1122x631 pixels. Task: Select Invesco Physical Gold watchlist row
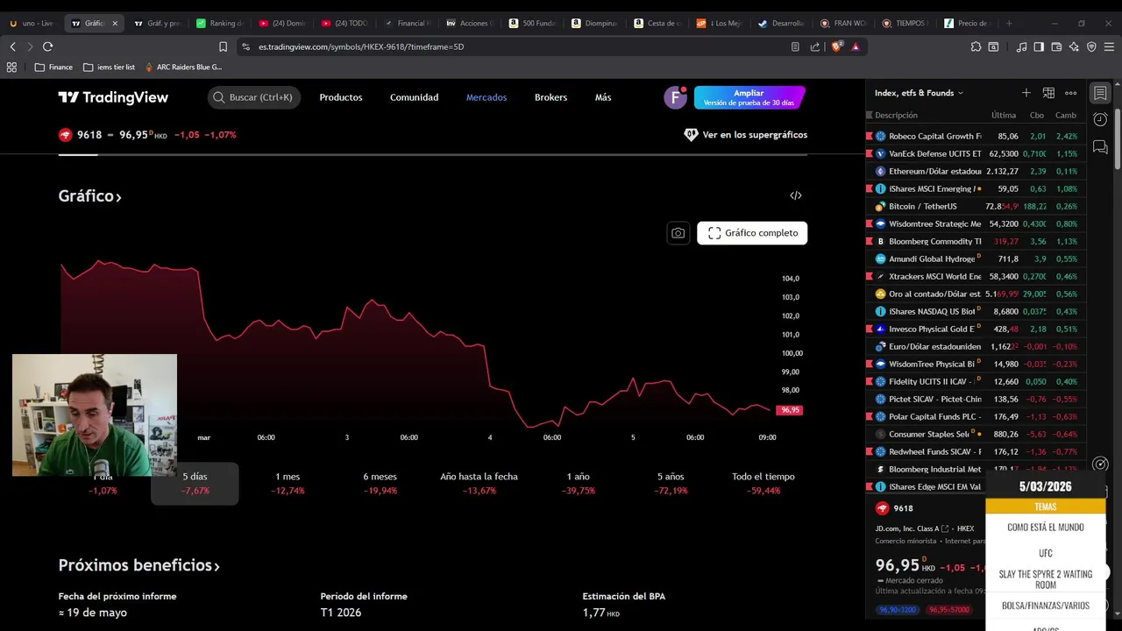tap(975, 329)
